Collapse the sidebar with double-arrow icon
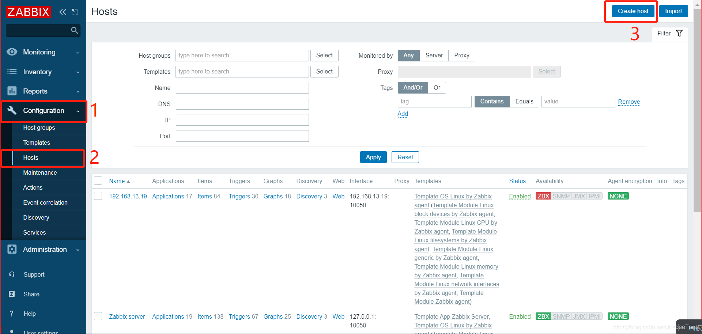702x334 pixels. pos(63,12)
